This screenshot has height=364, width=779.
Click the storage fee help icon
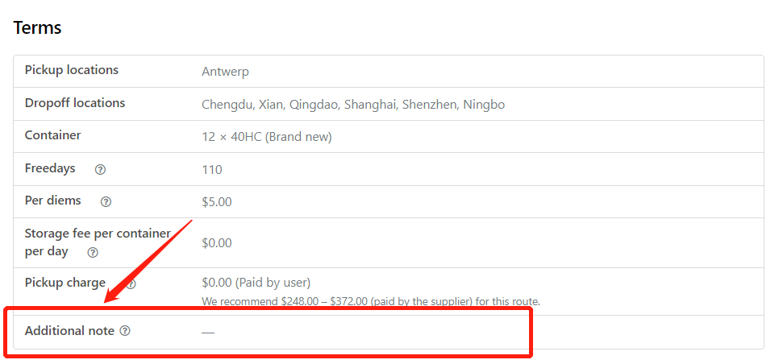pos(93,252)
